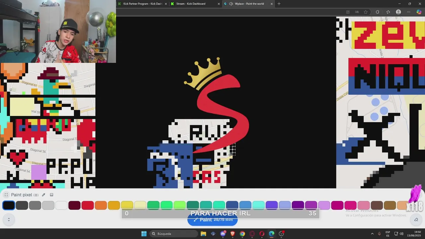This screenshot has width=425, height=239.
Task: Close the Wplace tab
Action: (x=272, y=4)
